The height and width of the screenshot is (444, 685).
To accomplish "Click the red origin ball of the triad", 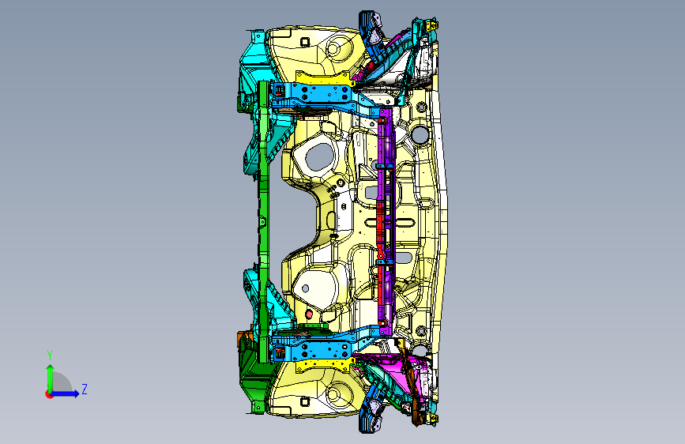I will point(48,394).
